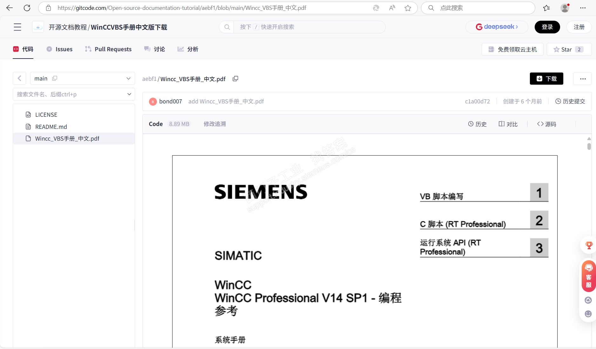Open README.md file in tree
Image resolution: width=596 pixels, height=349 pixels.
[x=74, y=127]
